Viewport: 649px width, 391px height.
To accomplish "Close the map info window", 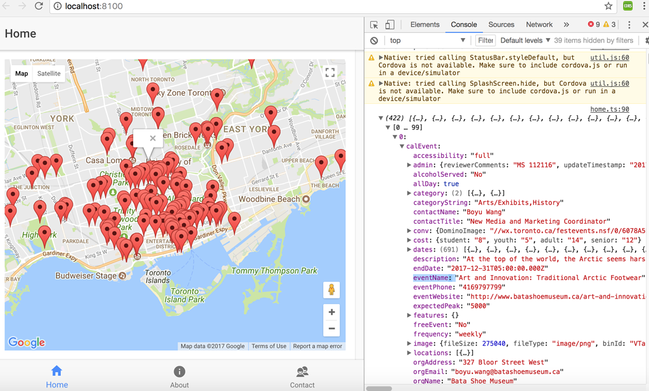I will click(153, 138).
